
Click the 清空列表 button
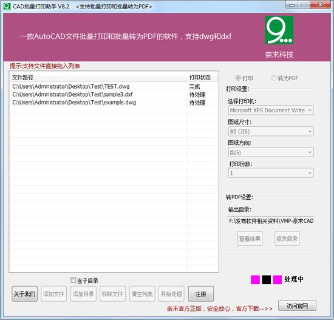142,294
